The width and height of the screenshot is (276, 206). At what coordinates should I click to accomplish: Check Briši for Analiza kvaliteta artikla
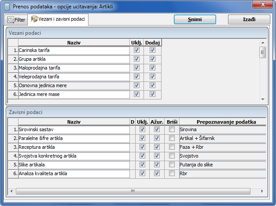(x=172, y=173)
